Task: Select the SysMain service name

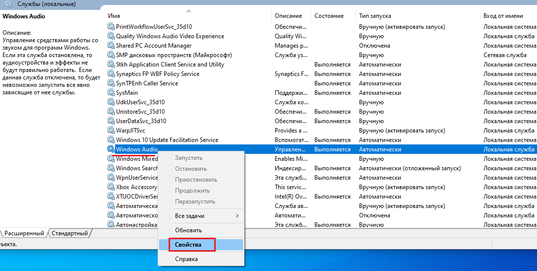Action: click(x=127, y=92)
